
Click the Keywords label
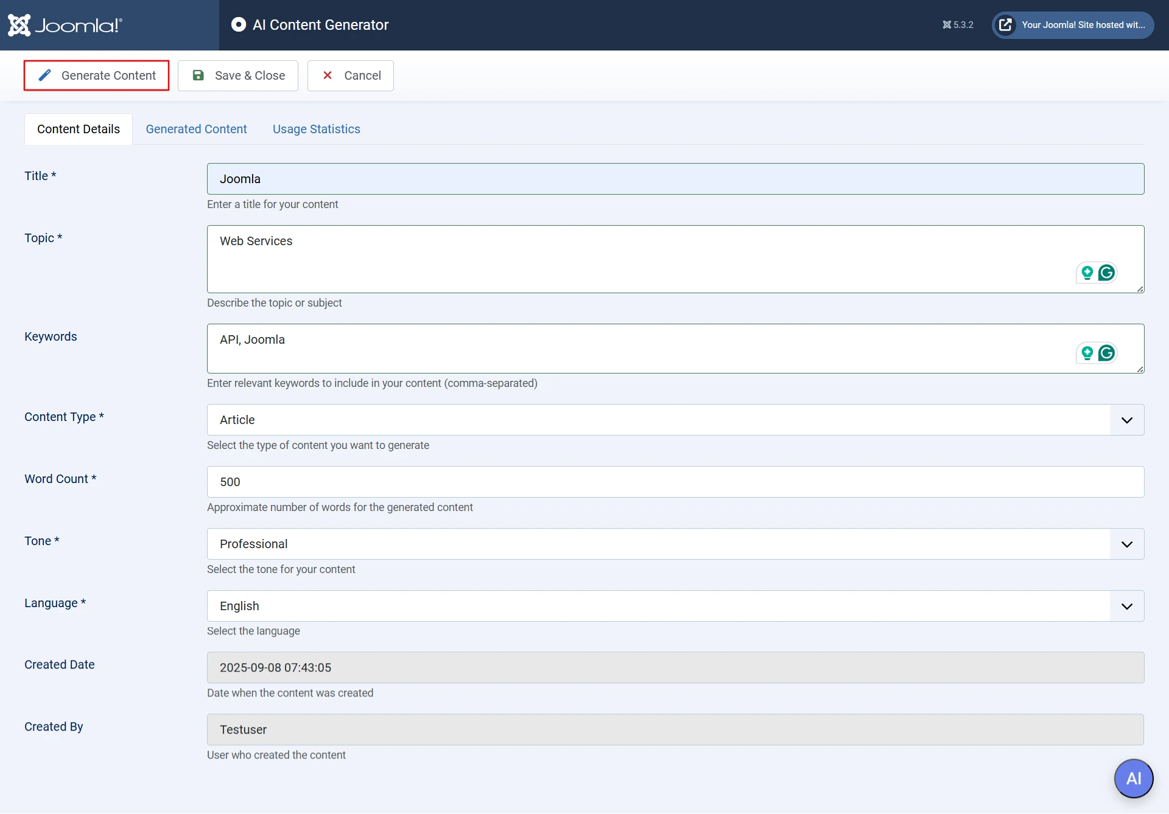tap(51, 336)
